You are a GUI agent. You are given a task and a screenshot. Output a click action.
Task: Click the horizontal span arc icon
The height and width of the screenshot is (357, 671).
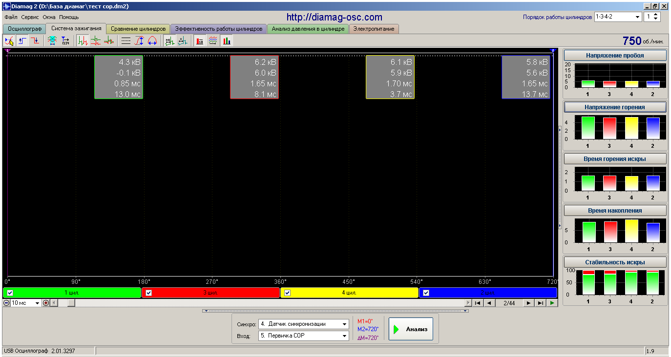[x=152, y=41]
